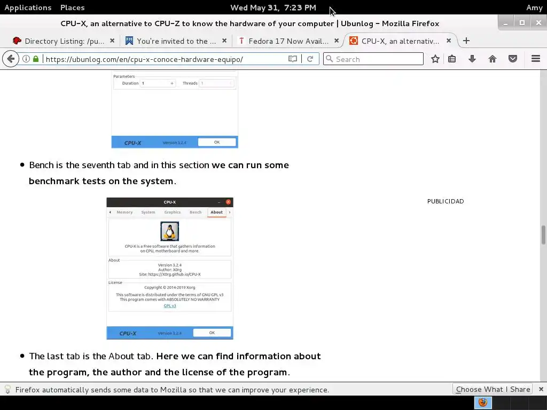Click the vertical page scrollbar thumb
The height and width of the screenshot is (410, 547).
[543, 235]
